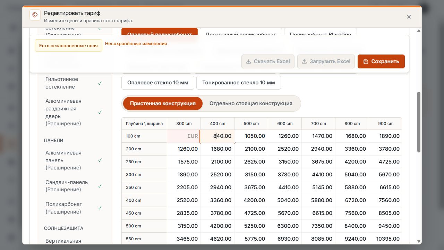The height and width of the screenshot is (250, 444).
Task: Click the save disk icon on Сохранить
Action: coord(366,61)
